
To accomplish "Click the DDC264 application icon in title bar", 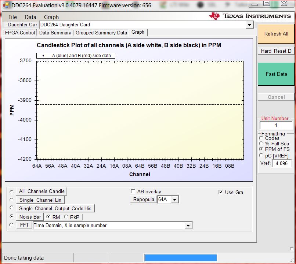I will [6, 5].
